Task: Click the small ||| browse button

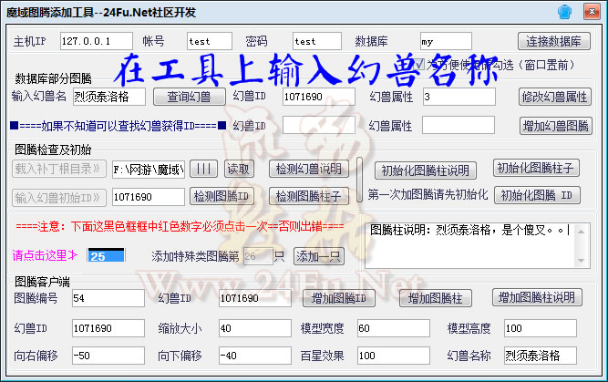Action: (x=205, y=169)
